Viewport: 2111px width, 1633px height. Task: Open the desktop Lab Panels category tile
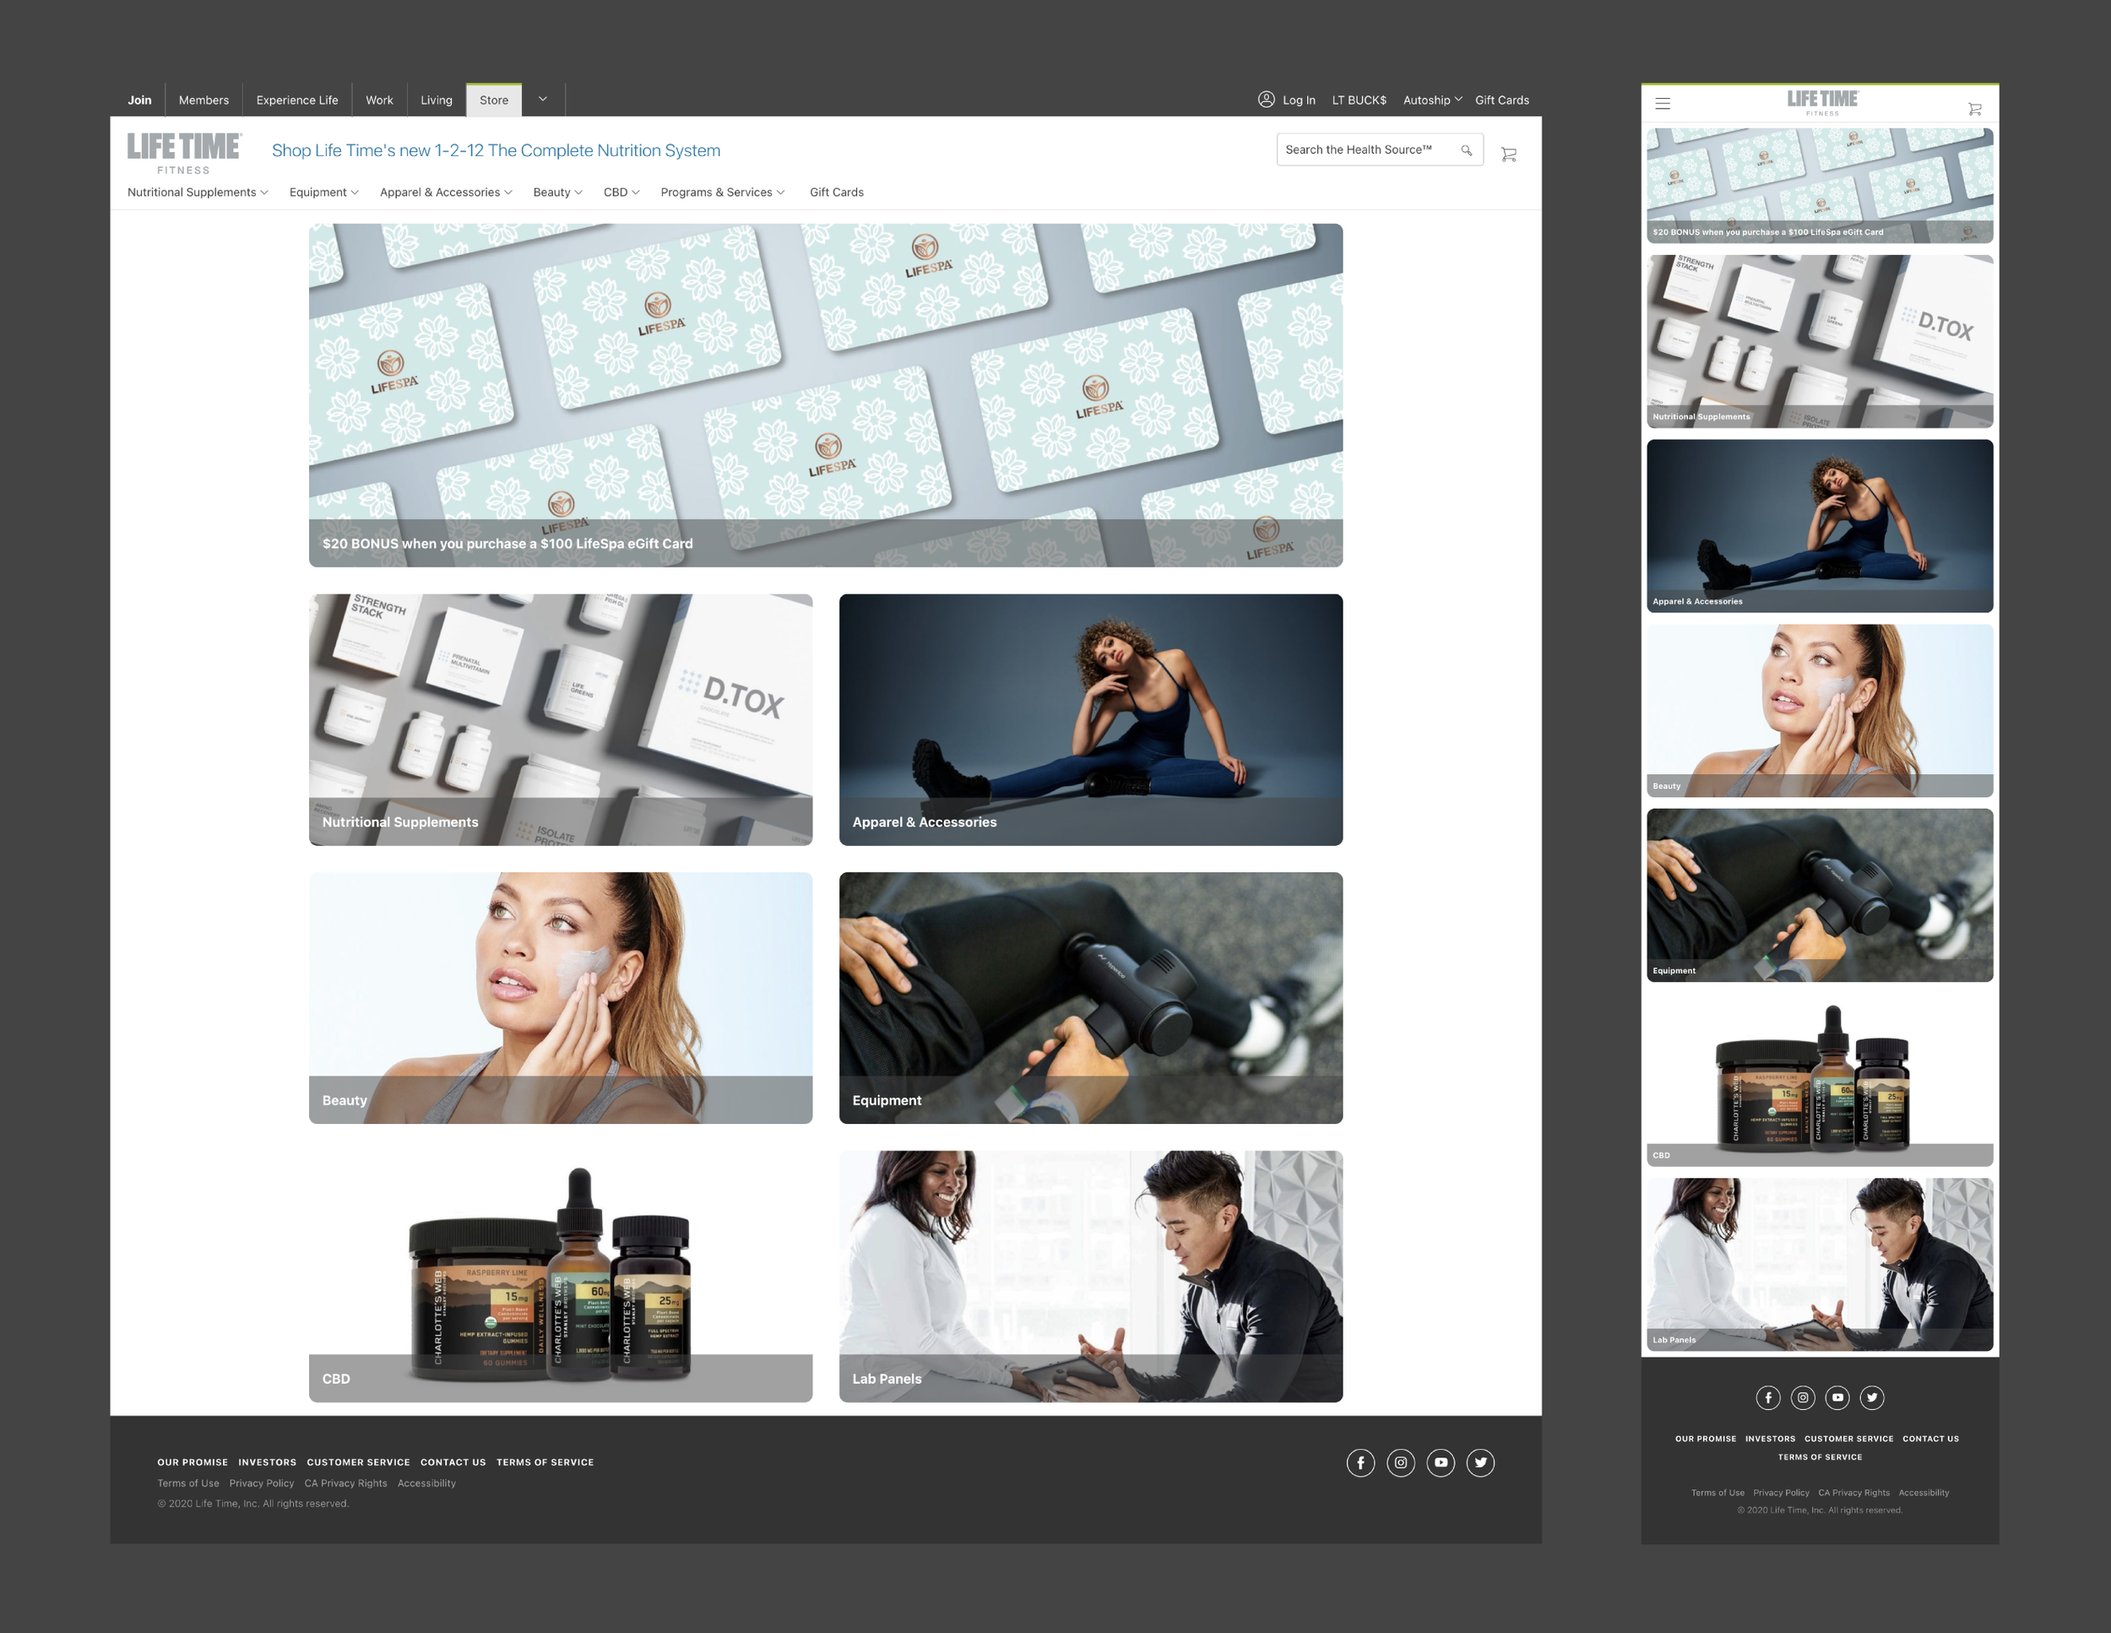[1090, 1276]
